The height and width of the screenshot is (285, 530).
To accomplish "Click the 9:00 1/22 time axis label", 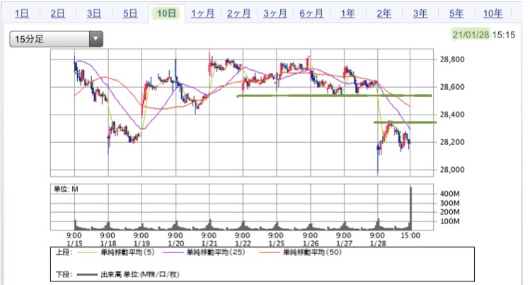I will [243, 239].
